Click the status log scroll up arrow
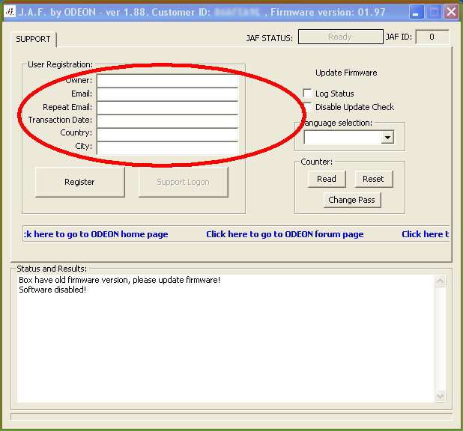The height and width of the screenshot is (431, 463). (440, 281)
